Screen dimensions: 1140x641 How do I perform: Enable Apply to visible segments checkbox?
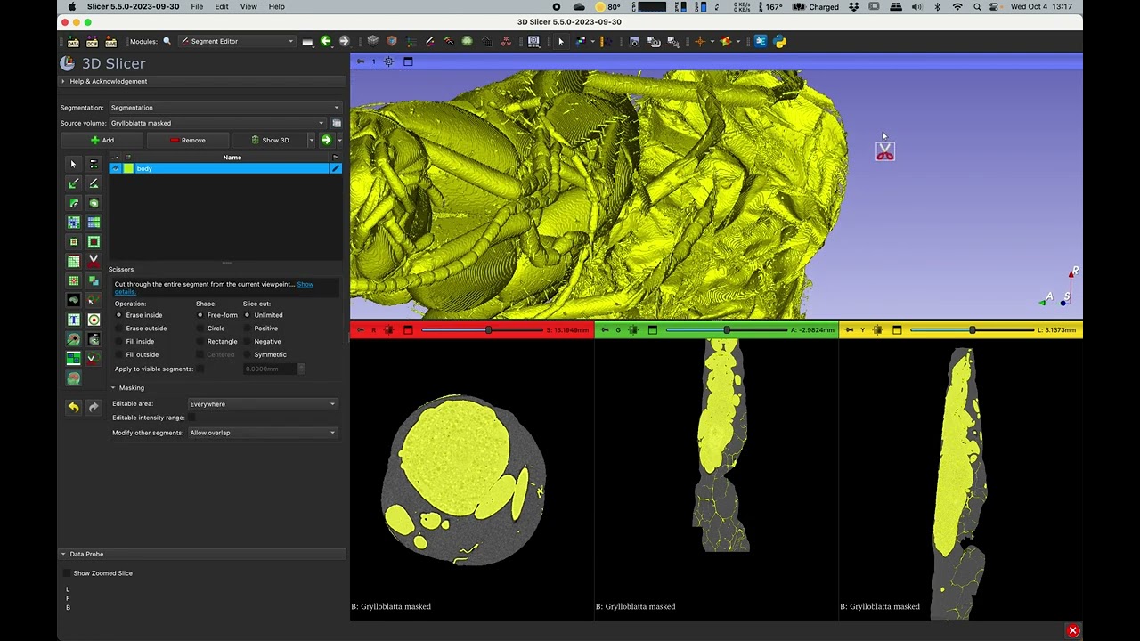199,369
